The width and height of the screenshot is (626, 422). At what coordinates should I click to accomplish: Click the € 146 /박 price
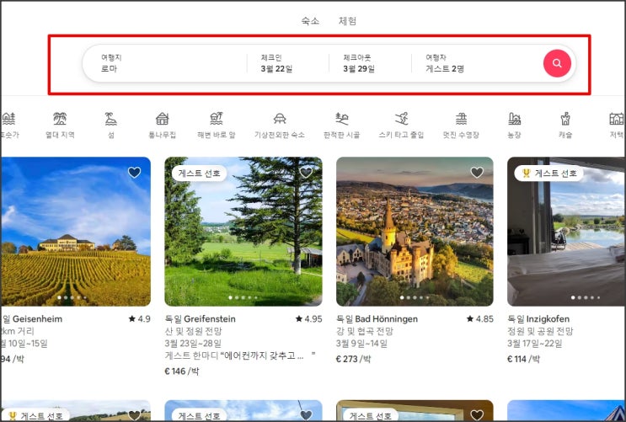click(182, 371)
